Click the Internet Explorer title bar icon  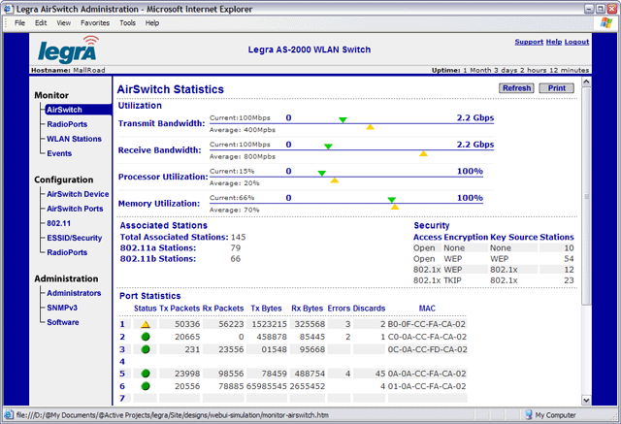coord(9,9)
